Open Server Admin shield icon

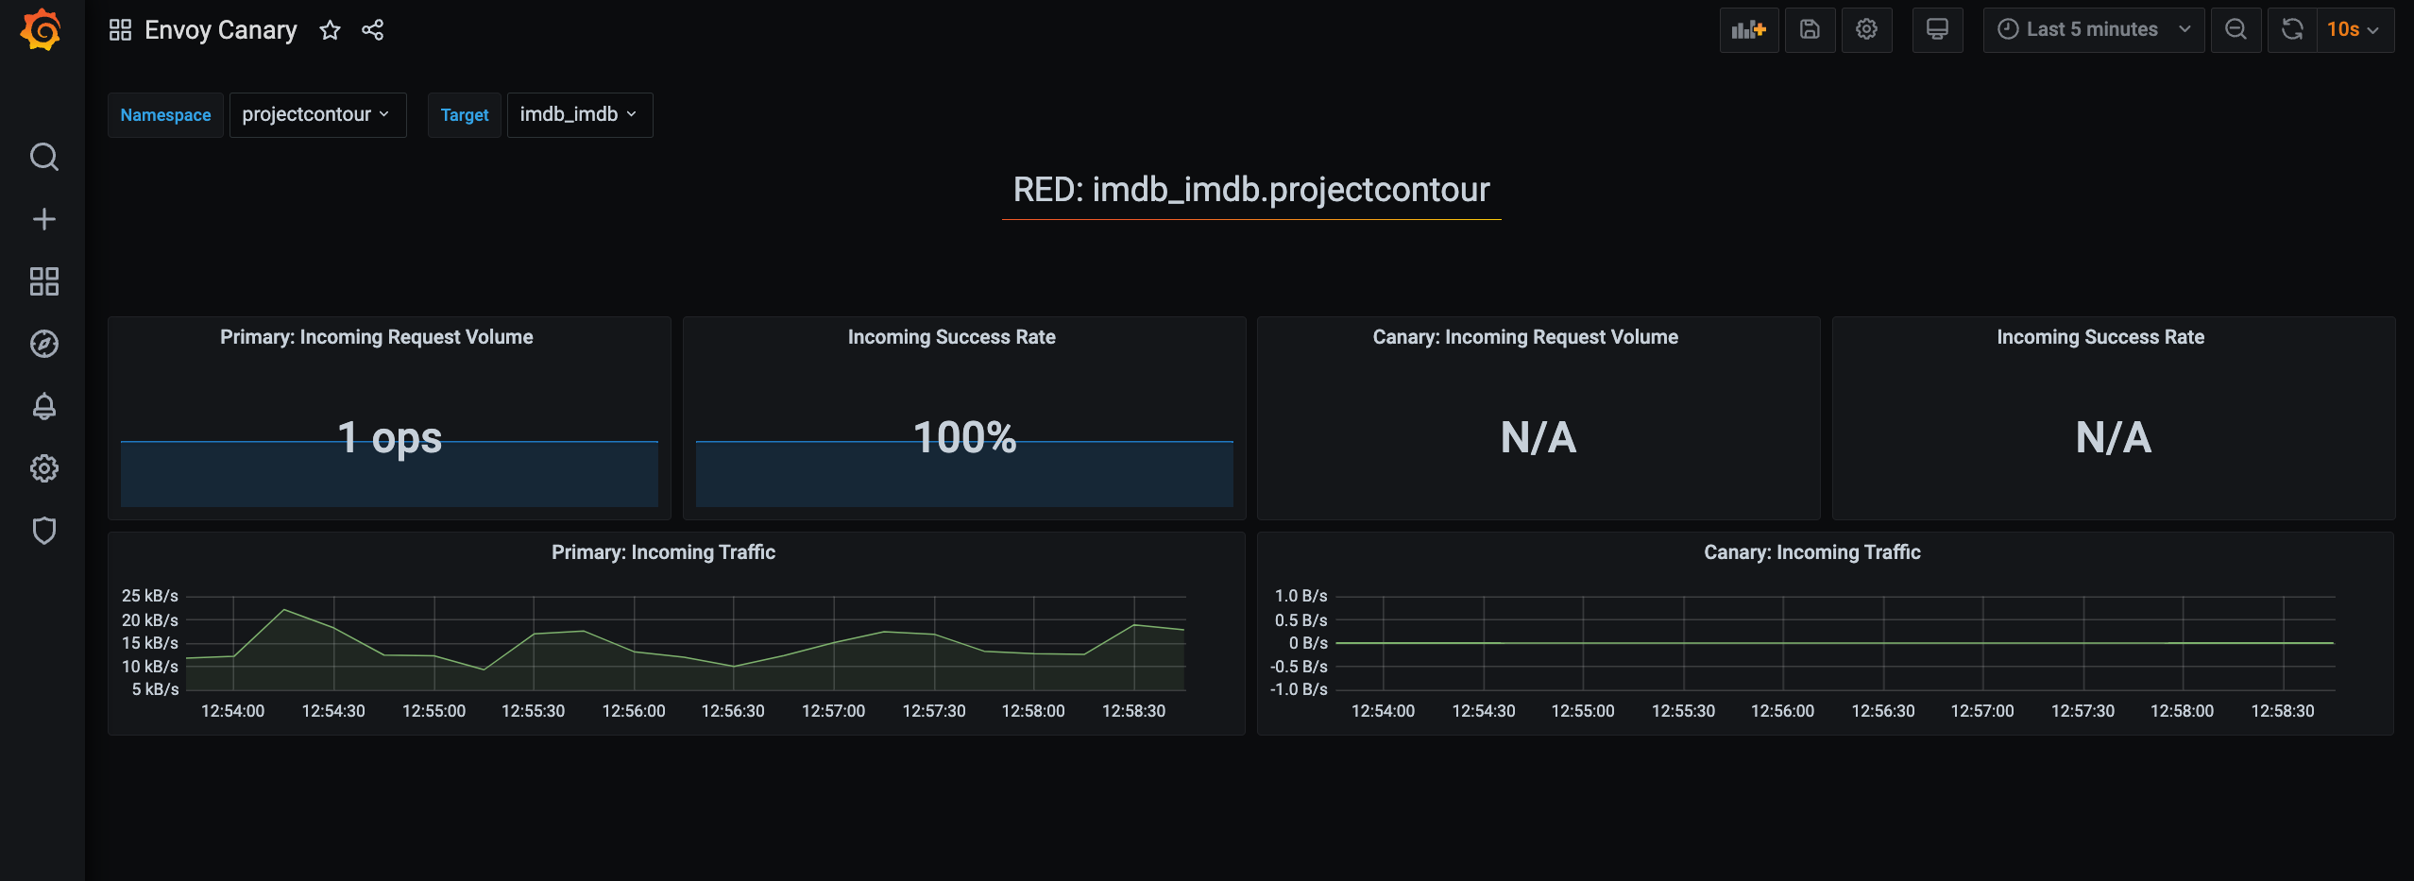[x=43, y=531]
